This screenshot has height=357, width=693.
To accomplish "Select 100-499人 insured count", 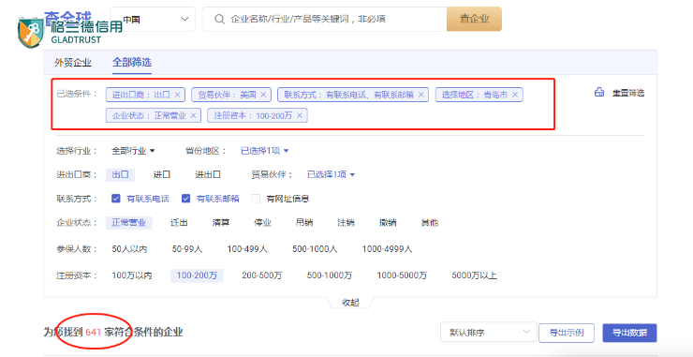I will pos(247,249).
